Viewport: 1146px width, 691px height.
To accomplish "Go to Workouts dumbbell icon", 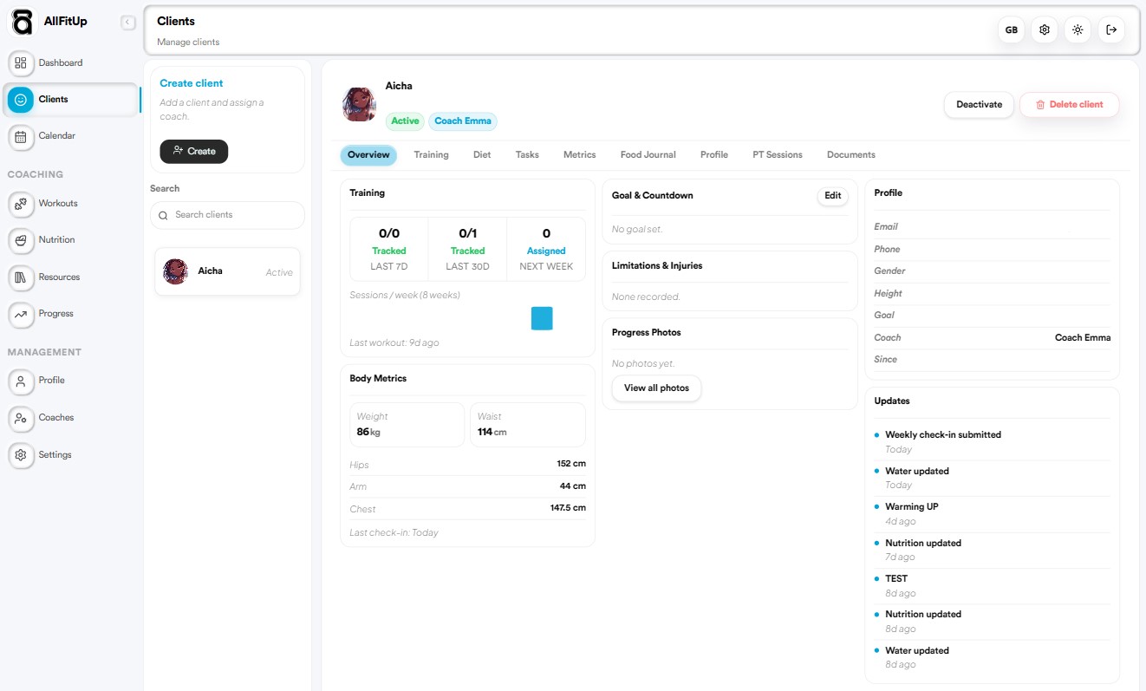I will click(21, 204).
